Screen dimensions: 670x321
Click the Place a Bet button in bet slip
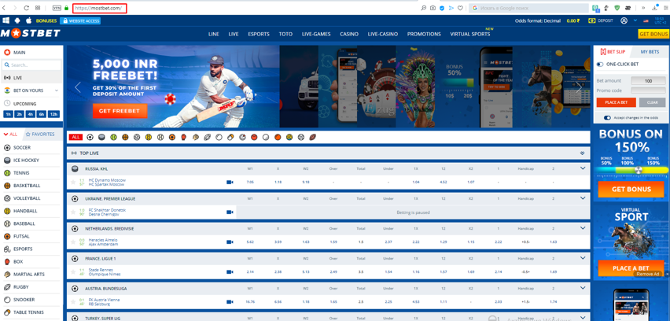tap(615, 102)
